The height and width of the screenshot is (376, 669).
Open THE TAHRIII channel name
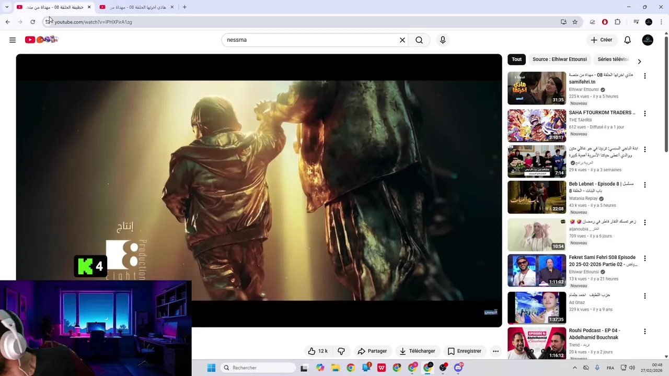click(580, 120)
